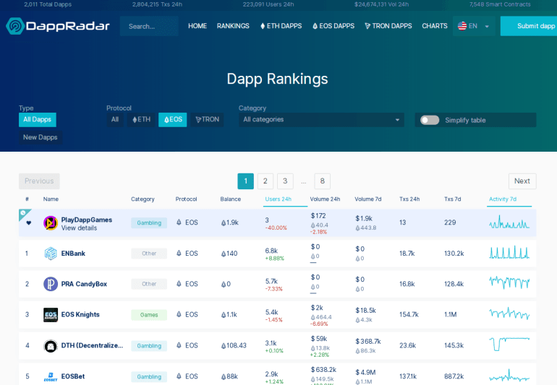The image size is (557, 385).
Task: Click the Previous page button
Action: click(x=39, y=181)
